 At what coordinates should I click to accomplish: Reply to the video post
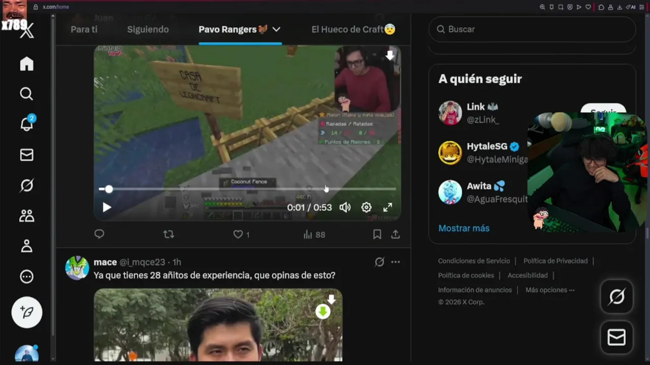(100, 234)
